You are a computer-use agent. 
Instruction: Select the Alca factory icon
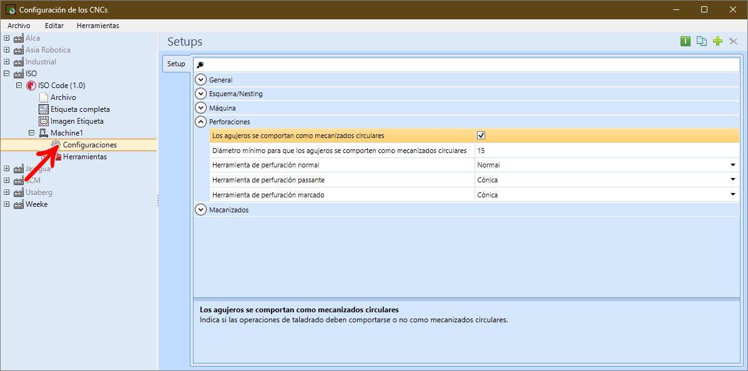tap(19, 38)
